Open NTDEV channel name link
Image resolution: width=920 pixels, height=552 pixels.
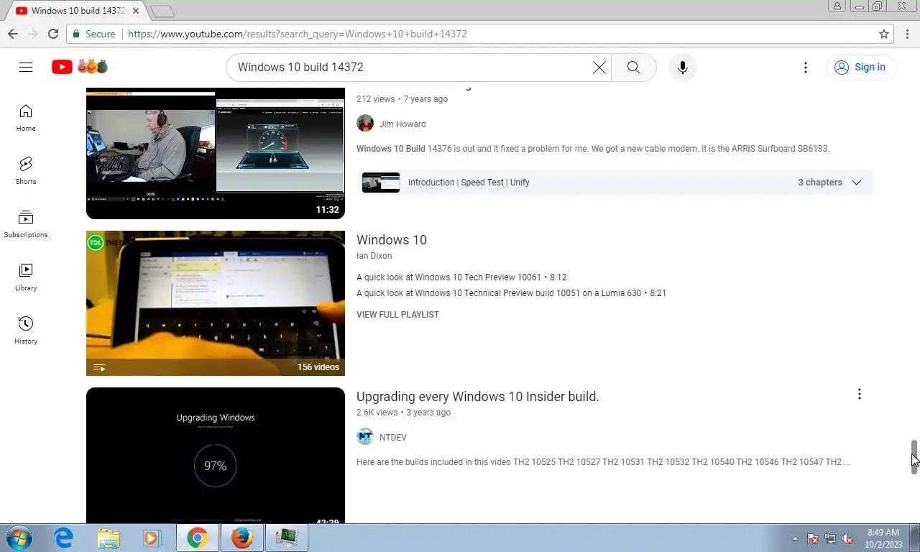(393, 438)
